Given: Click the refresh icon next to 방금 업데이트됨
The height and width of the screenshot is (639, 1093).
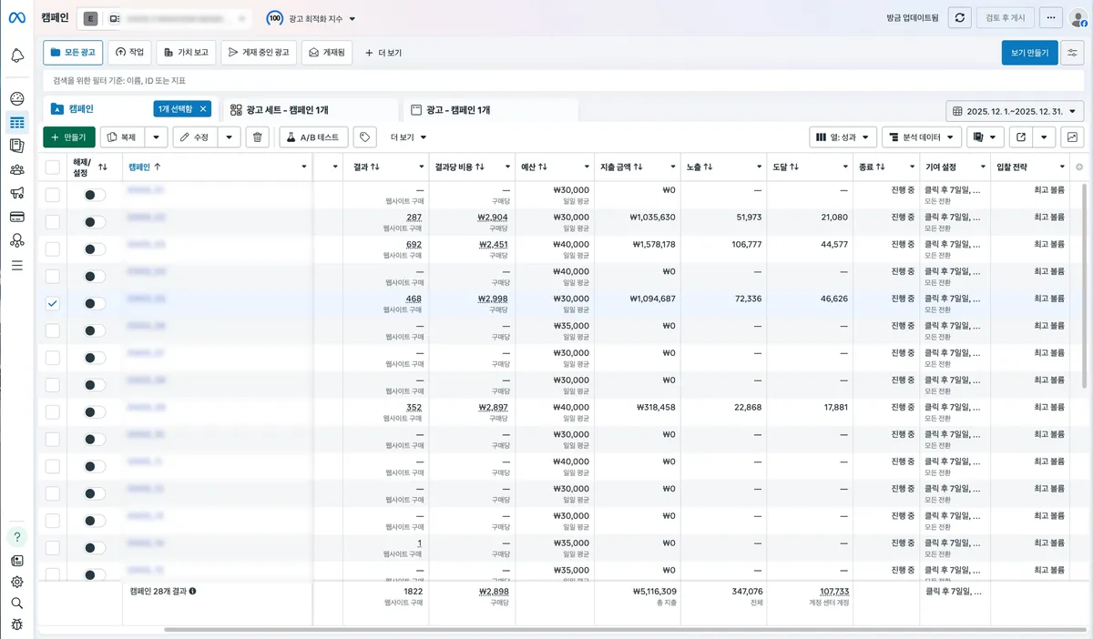Looking at the screenshot, I should click(959, 18).
